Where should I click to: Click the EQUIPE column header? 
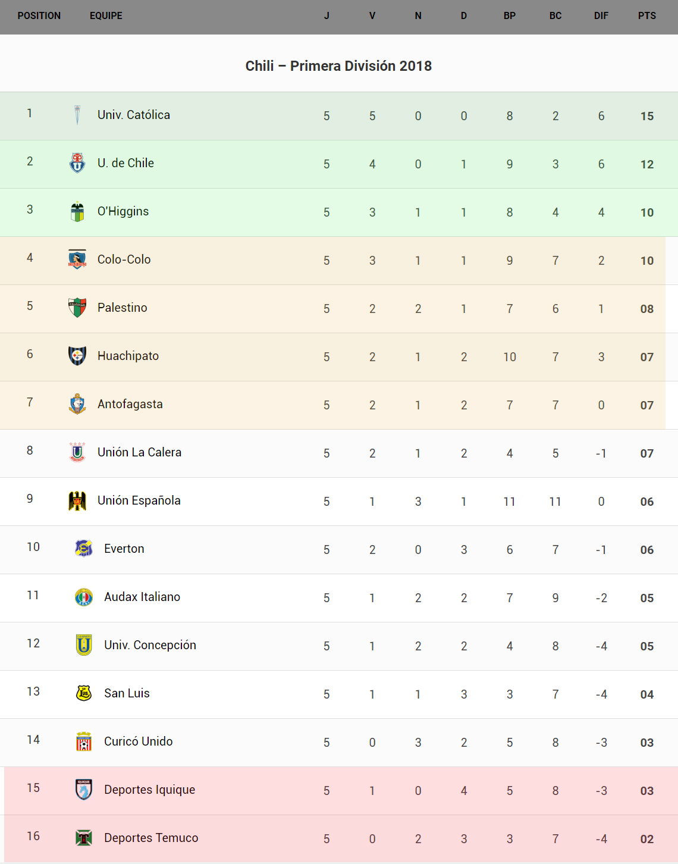(106, 16)
